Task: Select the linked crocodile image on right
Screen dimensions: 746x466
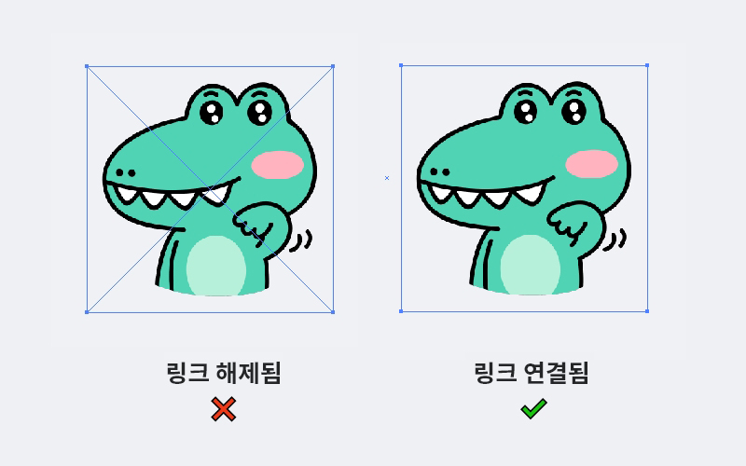Action: 524,188
